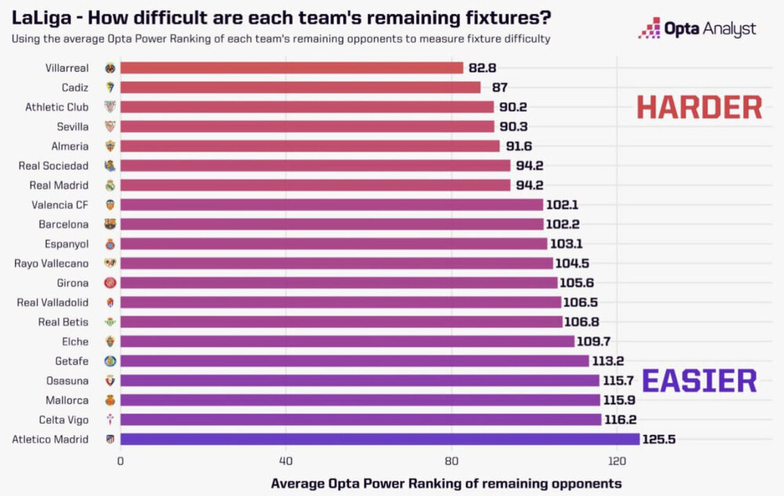The height and width of the screenshot is (496, 784).
Task: Click the Real Madrid crest icon
Action: [110, 186]
